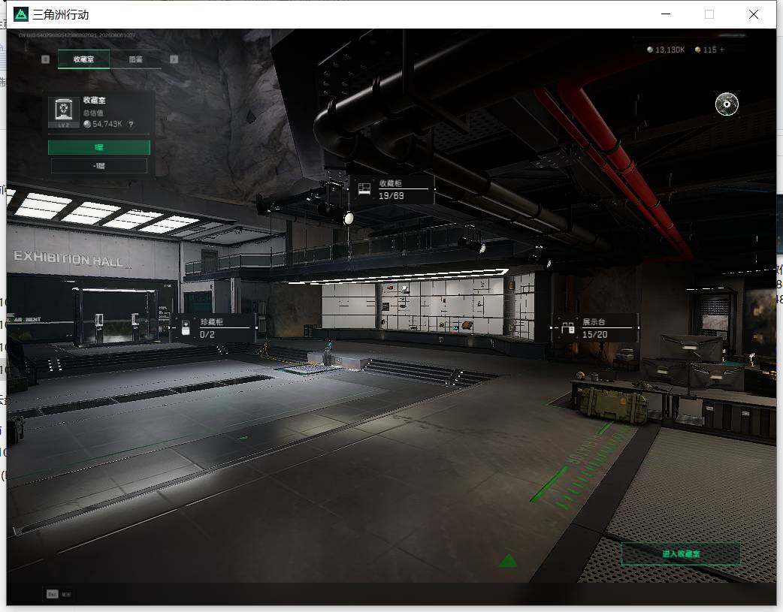
Task: Click the 三角洲行动 app logo in the title bar
Action: click(x=21, y=14)
